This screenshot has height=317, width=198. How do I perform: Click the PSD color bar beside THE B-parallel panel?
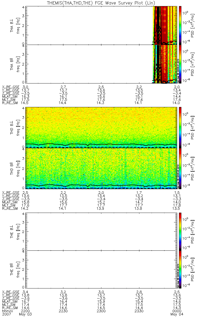(x=180, y=269)
